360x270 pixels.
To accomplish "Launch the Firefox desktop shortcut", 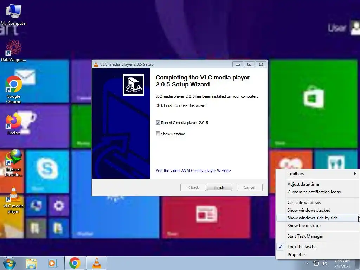I will pyautogui.click(x=14, y=123).
